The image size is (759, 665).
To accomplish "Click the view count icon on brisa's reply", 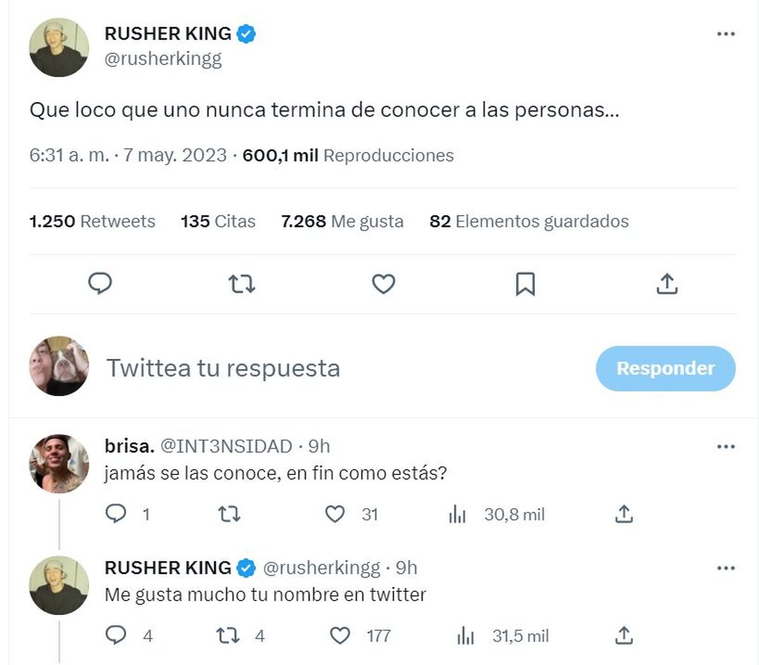I will pos(457,514).
